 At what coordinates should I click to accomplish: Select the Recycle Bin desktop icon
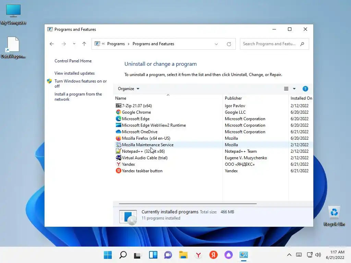click(x=334, y=216)
